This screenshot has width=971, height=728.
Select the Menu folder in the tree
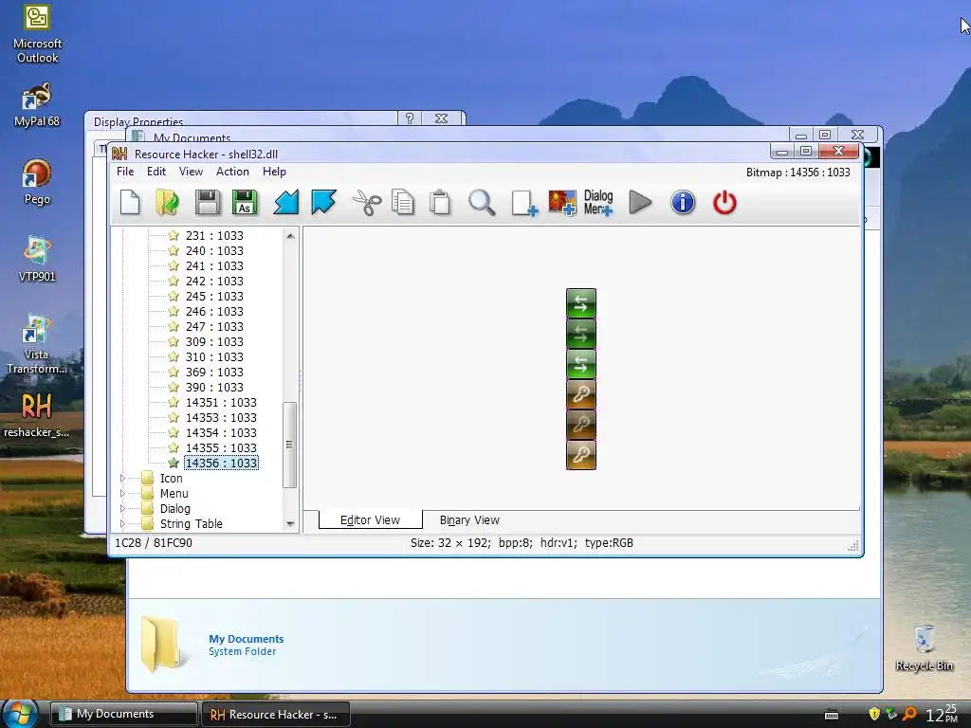tap(174, 493)
